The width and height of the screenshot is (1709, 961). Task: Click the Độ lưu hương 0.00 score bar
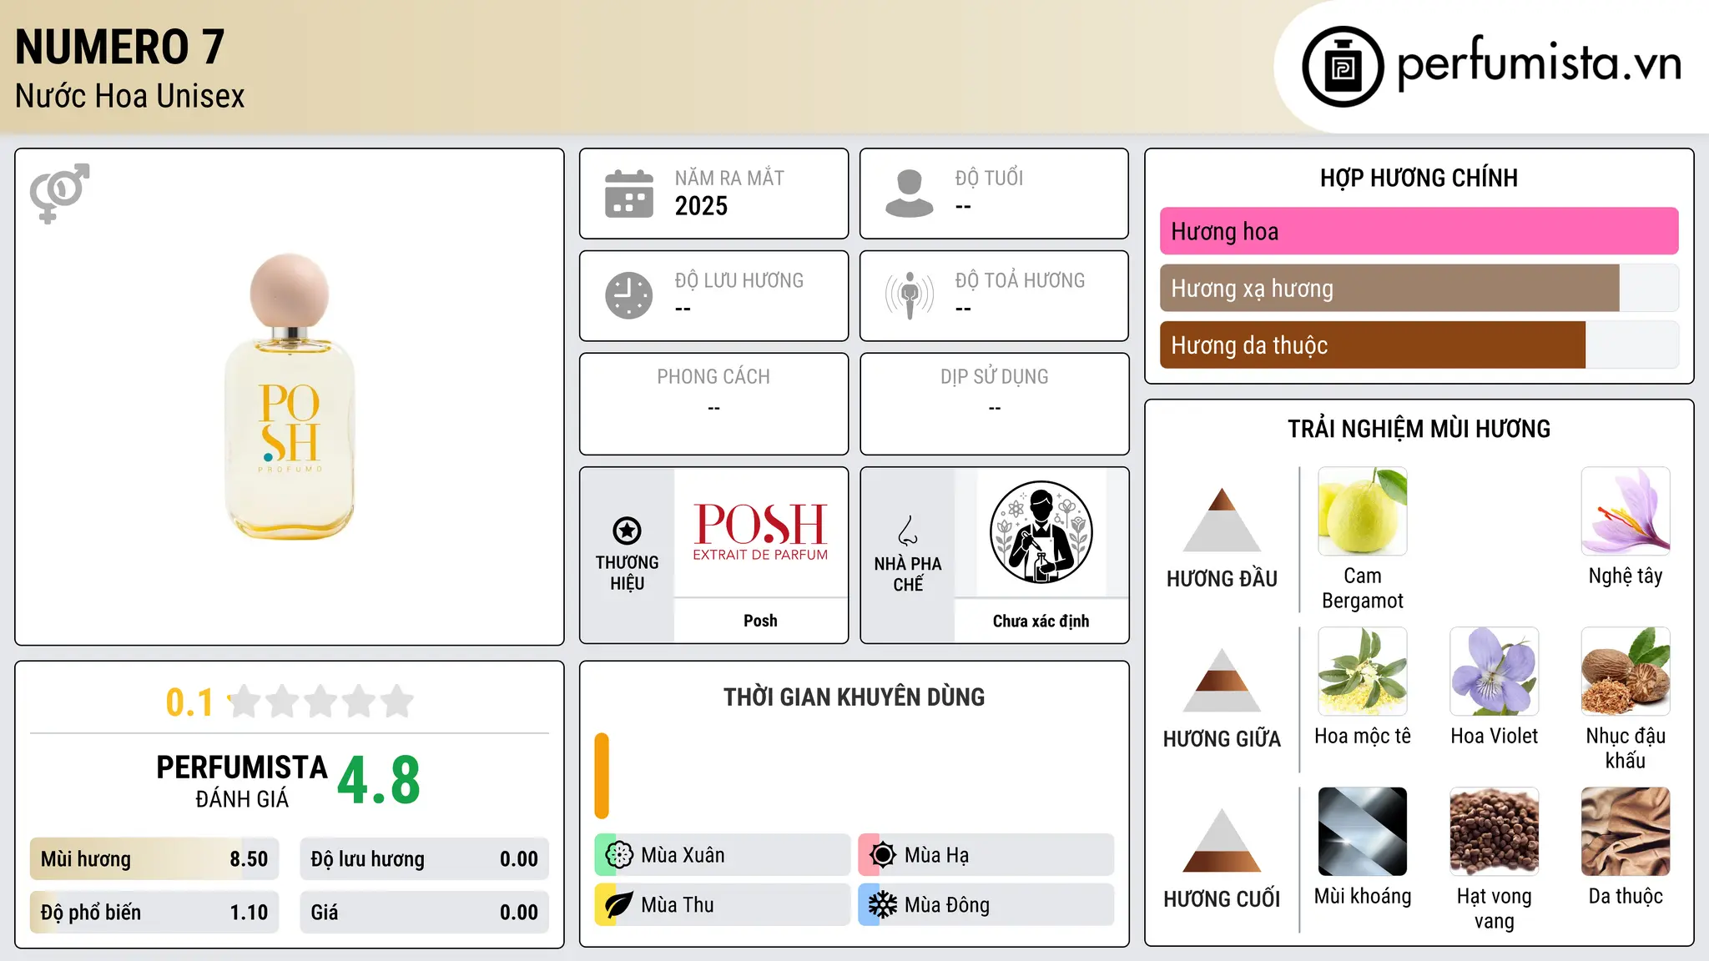point(424,859)
